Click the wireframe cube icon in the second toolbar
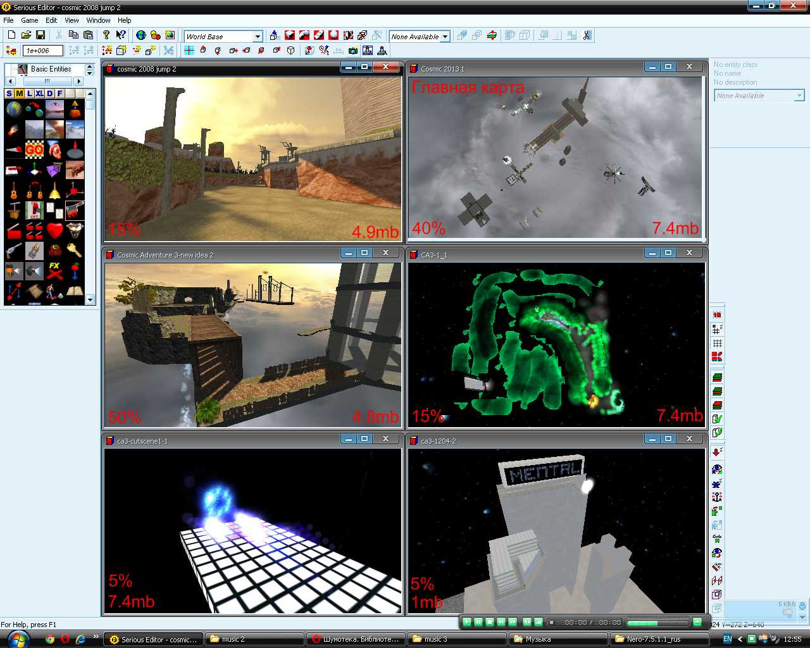The width and height of the screenshot is (810, 648). 291,51
